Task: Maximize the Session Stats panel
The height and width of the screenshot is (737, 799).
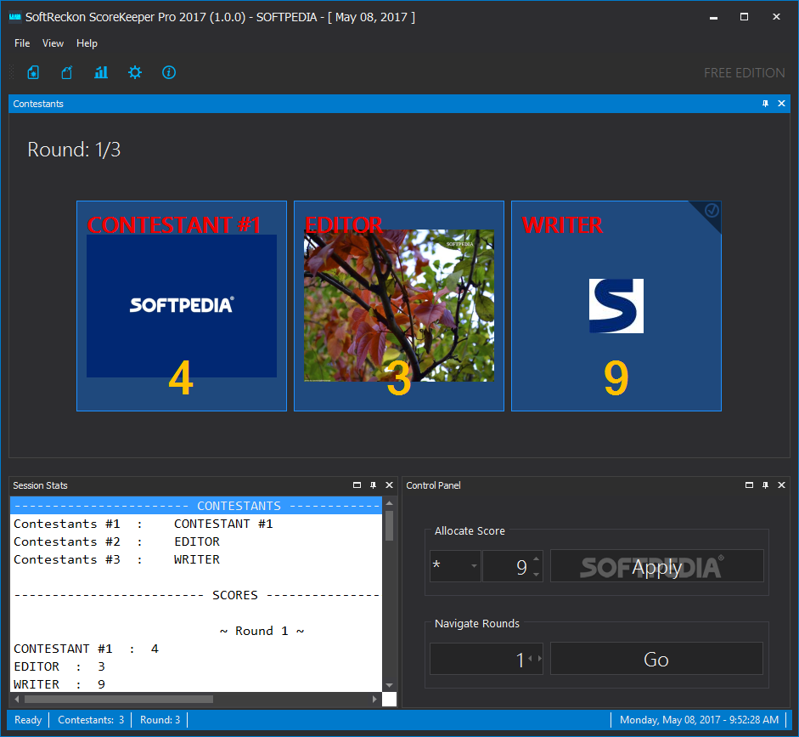Action: tap(357, 485)
